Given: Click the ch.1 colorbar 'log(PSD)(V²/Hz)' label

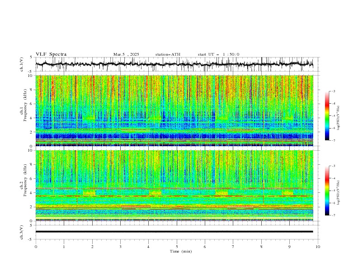Looking at the screenshot, I should click(x=338, y=118).
